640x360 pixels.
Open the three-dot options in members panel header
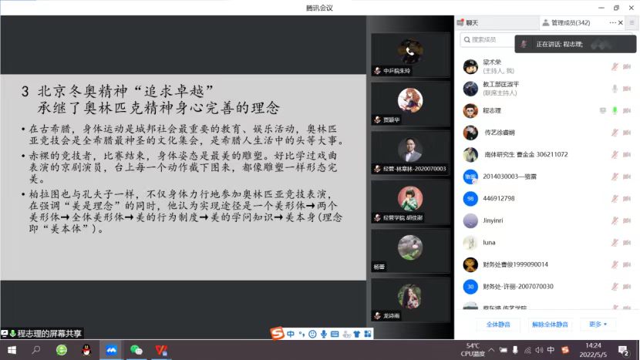coord(614,23)
